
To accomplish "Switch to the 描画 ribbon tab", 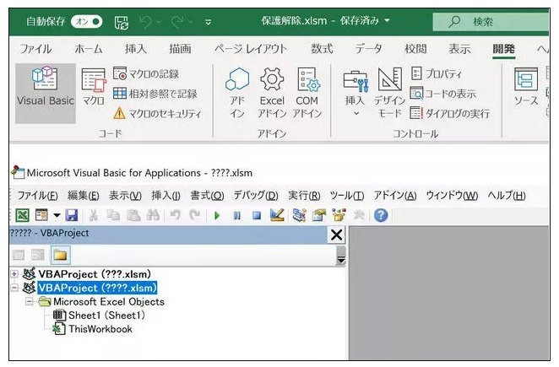I will (180, 49).
